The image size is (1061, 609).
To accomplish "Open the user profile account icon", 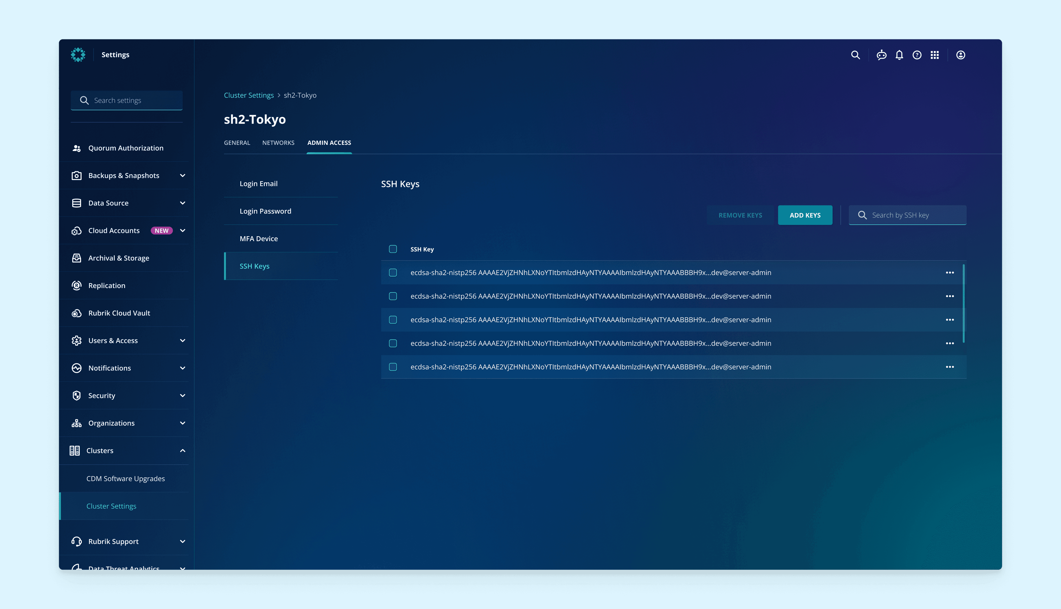I will click(x=961, y=55).
